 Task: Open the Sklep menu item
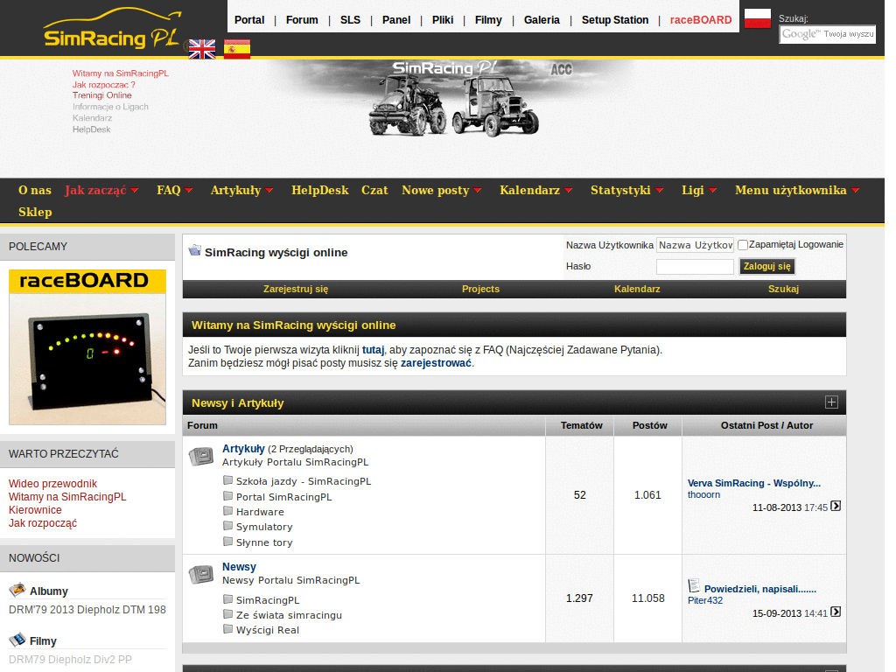coord(35,212)
